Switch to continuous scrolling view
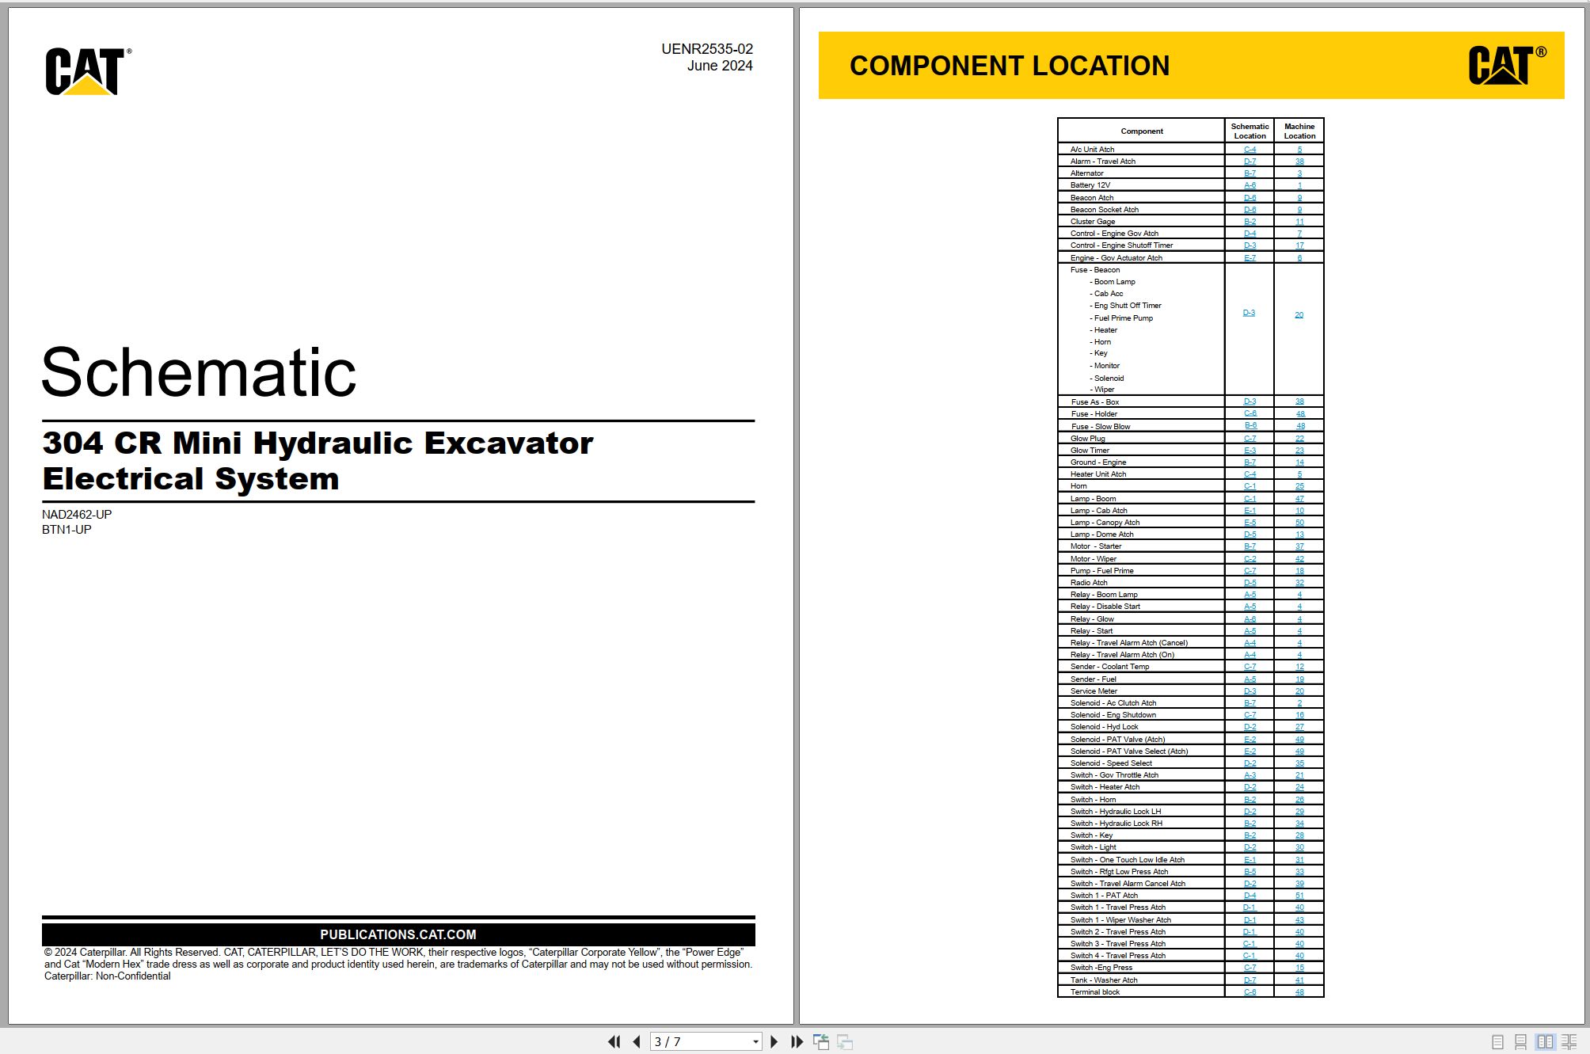This screenshot has width=1590, height=1054. click(1520, 1042)
